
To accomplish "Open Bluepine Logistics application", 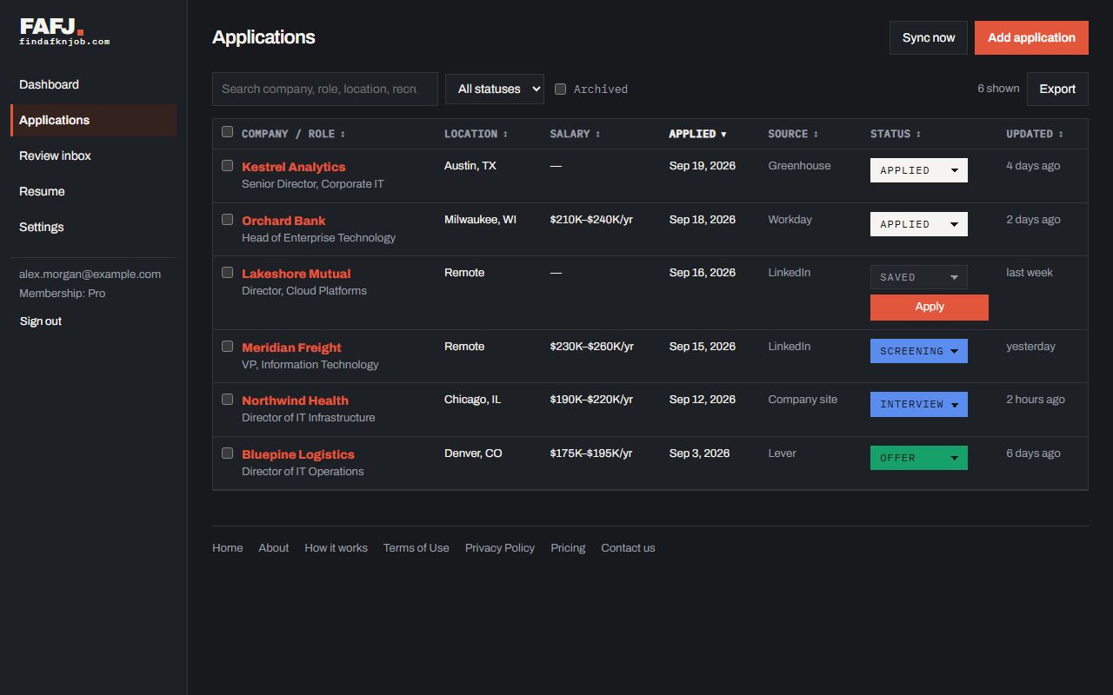I will [297, 454].
